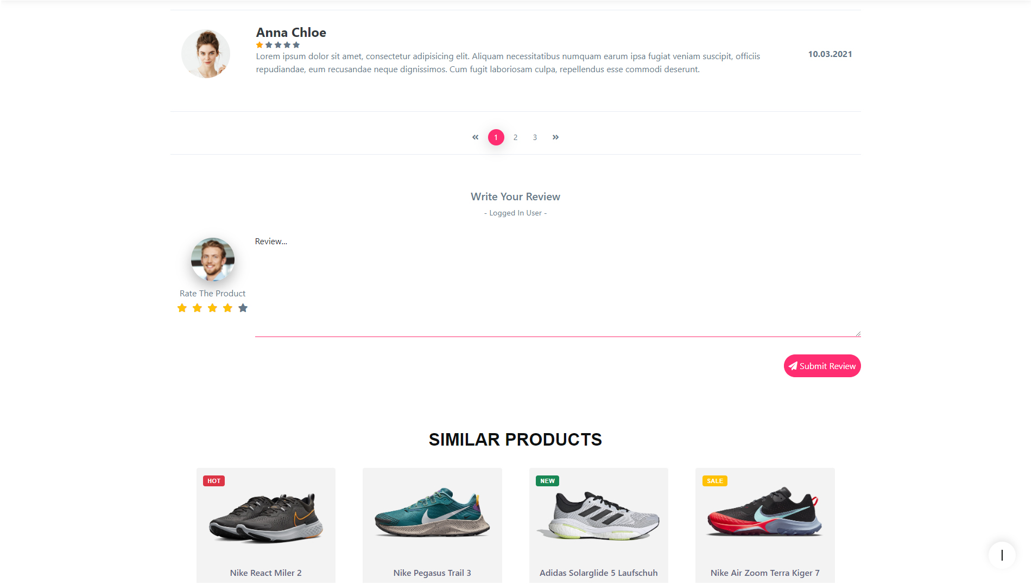The image size is (1032, 584).
Task: Click the logged-in user avatar
Action: tap(213, 260)
